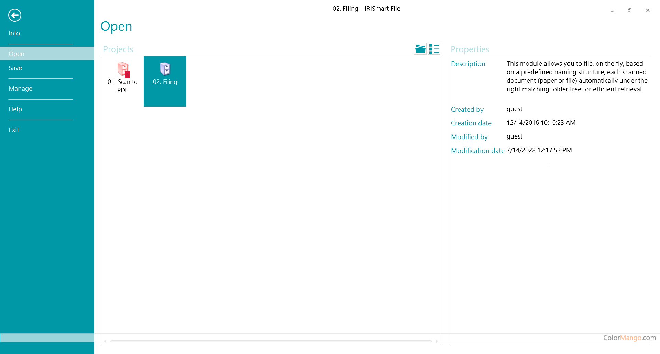Select Open in the sidebar

(47, 54)
